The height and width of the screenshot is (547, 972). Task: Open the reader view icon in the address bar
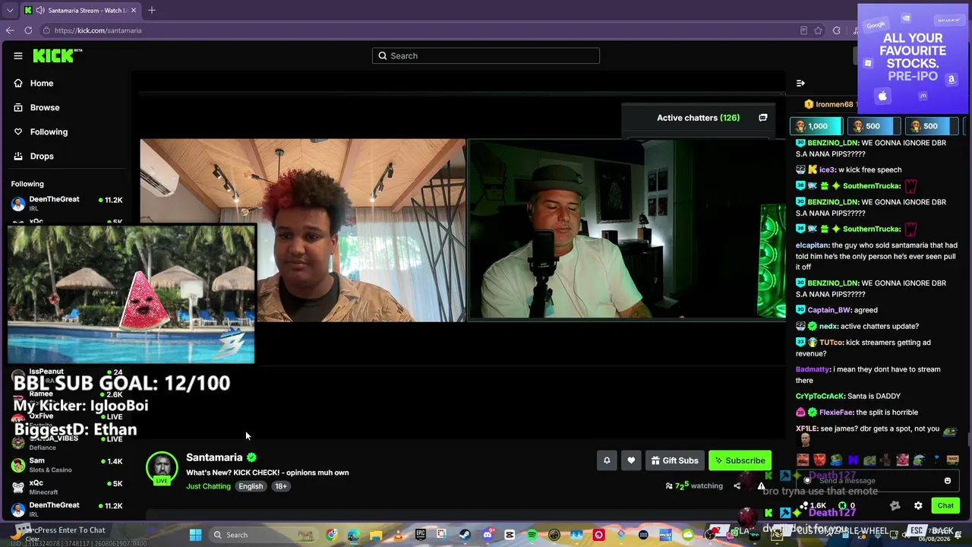pyautogui.click(x=803, y=30)
